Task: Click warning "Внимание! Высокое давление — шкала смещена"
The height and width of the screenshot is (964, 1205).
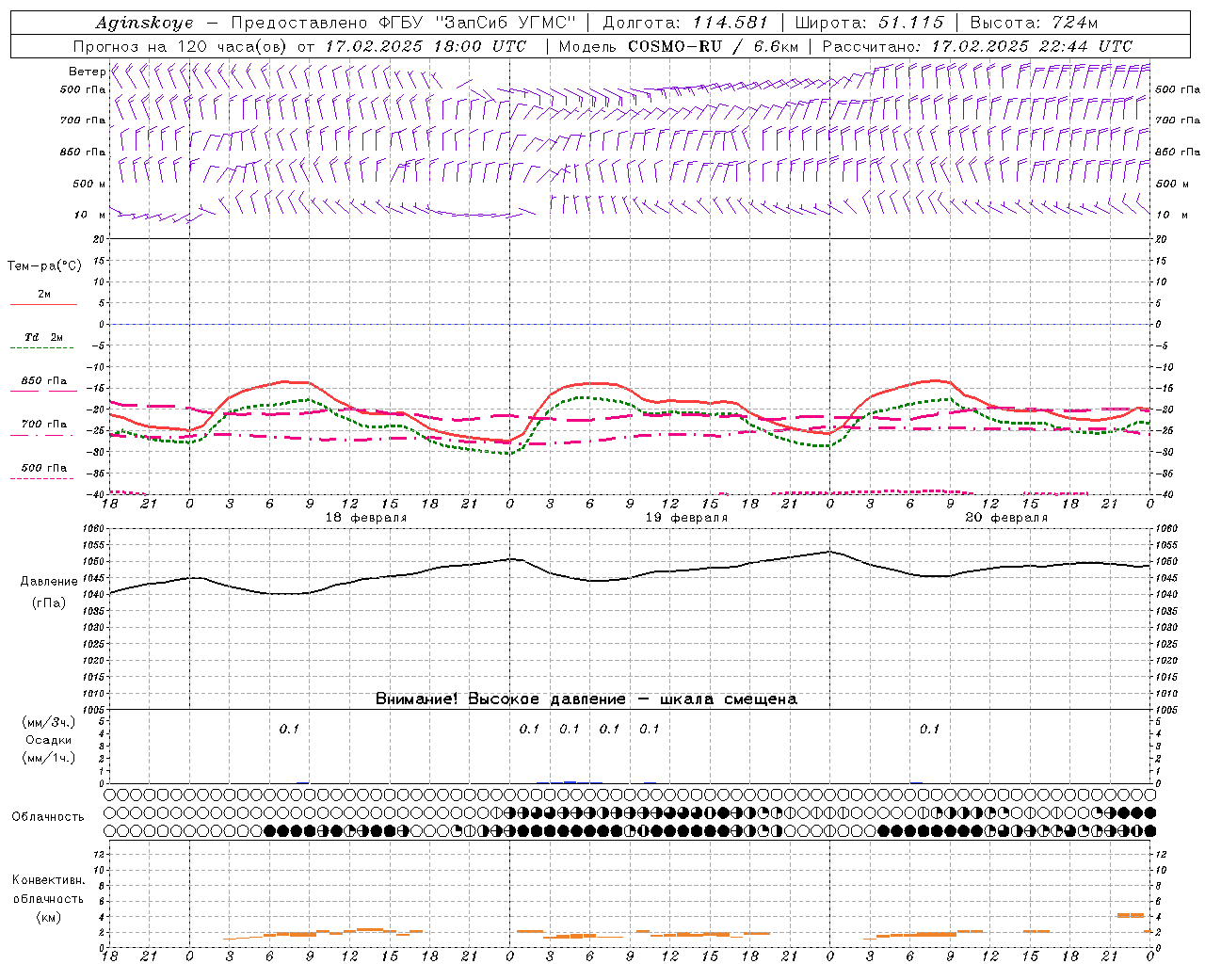Action: click(586, 699)
